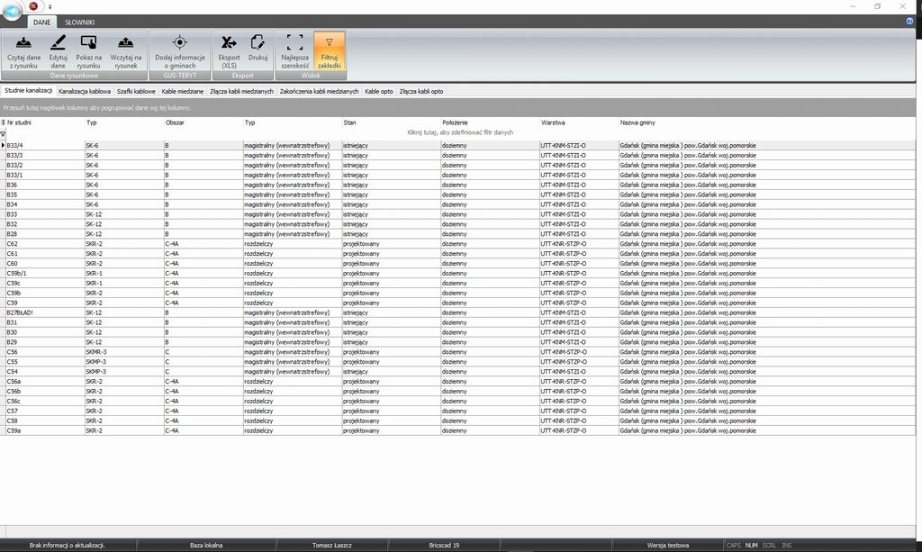The width and height of the screenshot is (922, 552).
Task: Export table with Eksport (XLS) icon
Action: point(229,42)
